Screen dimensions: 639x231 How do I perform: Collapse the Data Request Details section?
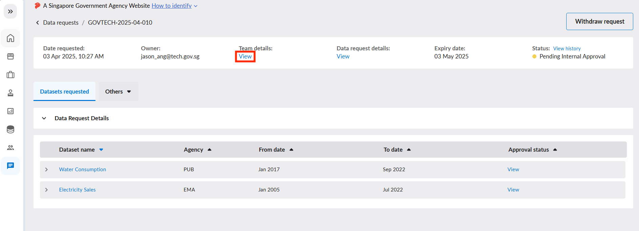coord(44,118)
